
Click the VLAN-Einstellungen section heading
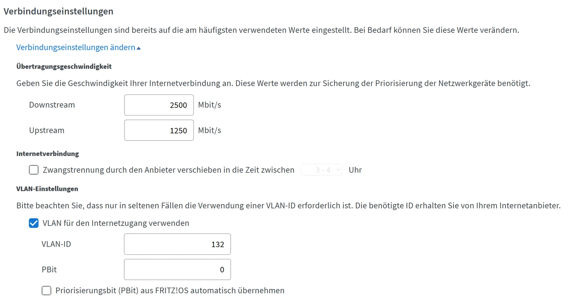click(47, 189)
